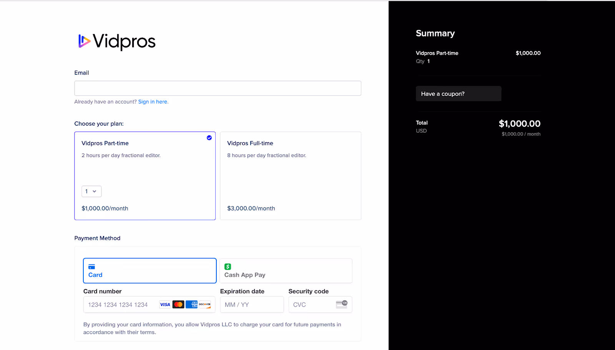The image size is (615, 350).
Task: Choose the Card payment tab
Action: [150, 271]
